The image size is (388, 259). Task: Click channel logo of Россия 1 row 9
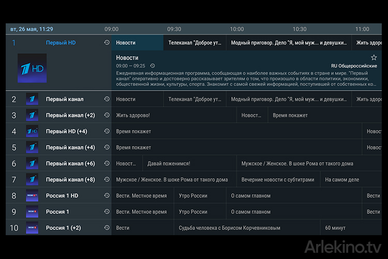[32, 212]
